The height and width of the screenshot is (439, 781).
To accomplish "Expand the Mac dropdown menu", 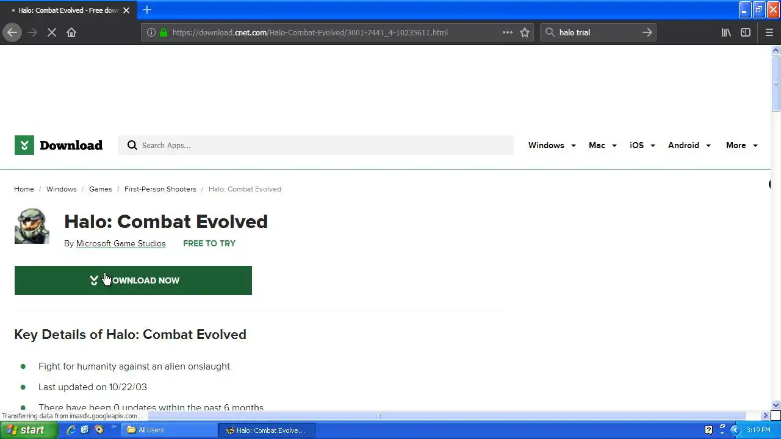I will tap(603, 145).
